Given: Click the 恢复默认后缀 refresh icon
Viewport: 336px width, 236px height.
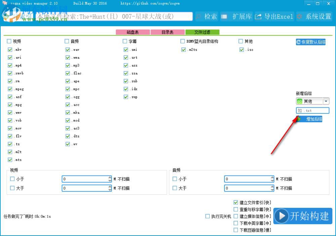Looking at the screenshot, I should [x=298, y=42].
